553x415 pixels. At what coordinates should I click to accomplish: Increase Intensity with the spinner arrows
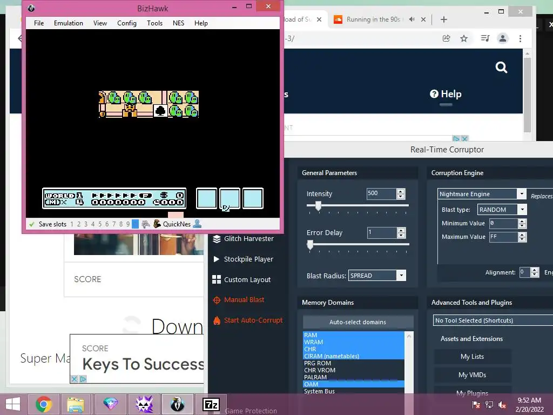point(401,191)
